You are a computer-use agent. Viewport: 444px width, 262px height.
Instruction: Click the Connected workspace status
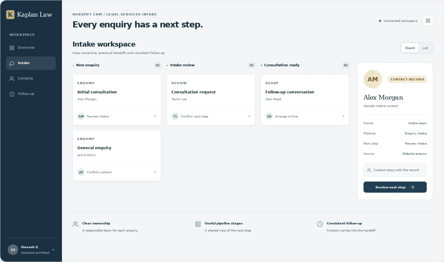[398, 21]
